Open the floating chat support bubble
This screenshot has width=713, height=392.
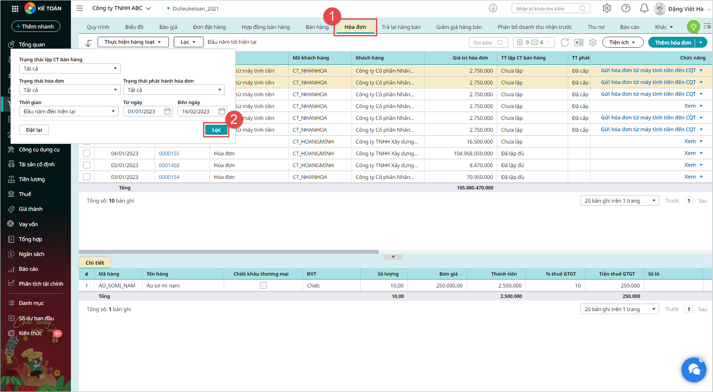tap(694, 370)
